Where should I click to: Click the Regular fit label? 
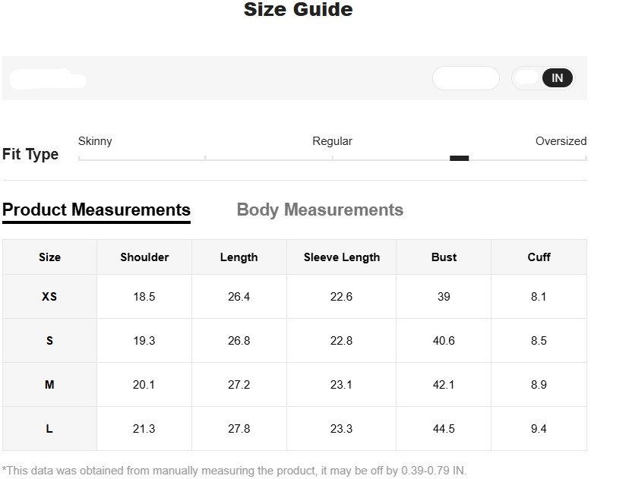click(x=332, y=141)
